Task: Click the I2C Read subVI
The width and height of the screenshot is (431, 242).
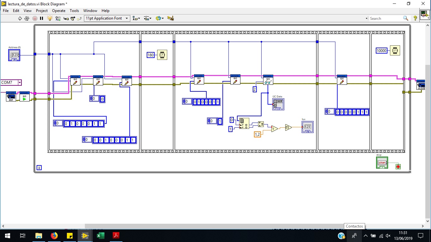Action: pyautogui.click(x=268, y=80)
